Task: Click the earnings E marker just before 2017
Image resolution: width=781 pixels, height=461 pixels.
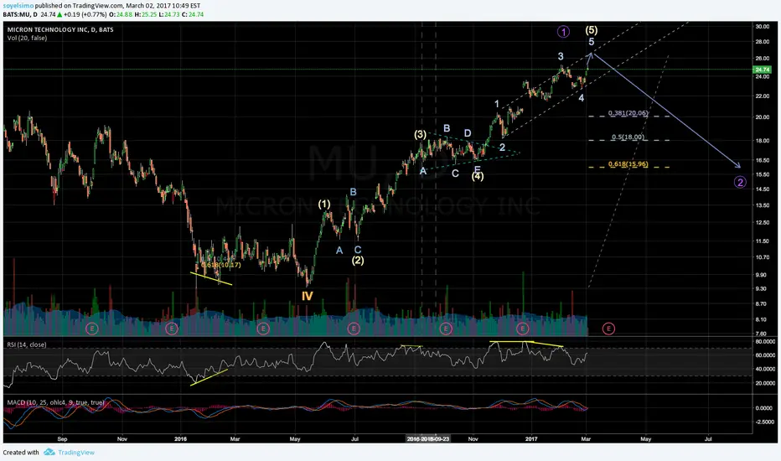Action: (522, 329)
